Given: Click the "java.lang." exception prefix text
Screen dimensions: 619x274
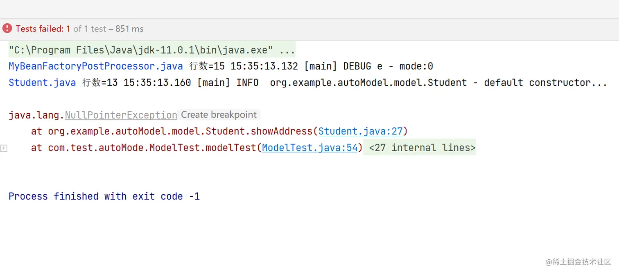Looking at the screenshot, I should click(36, 115).
